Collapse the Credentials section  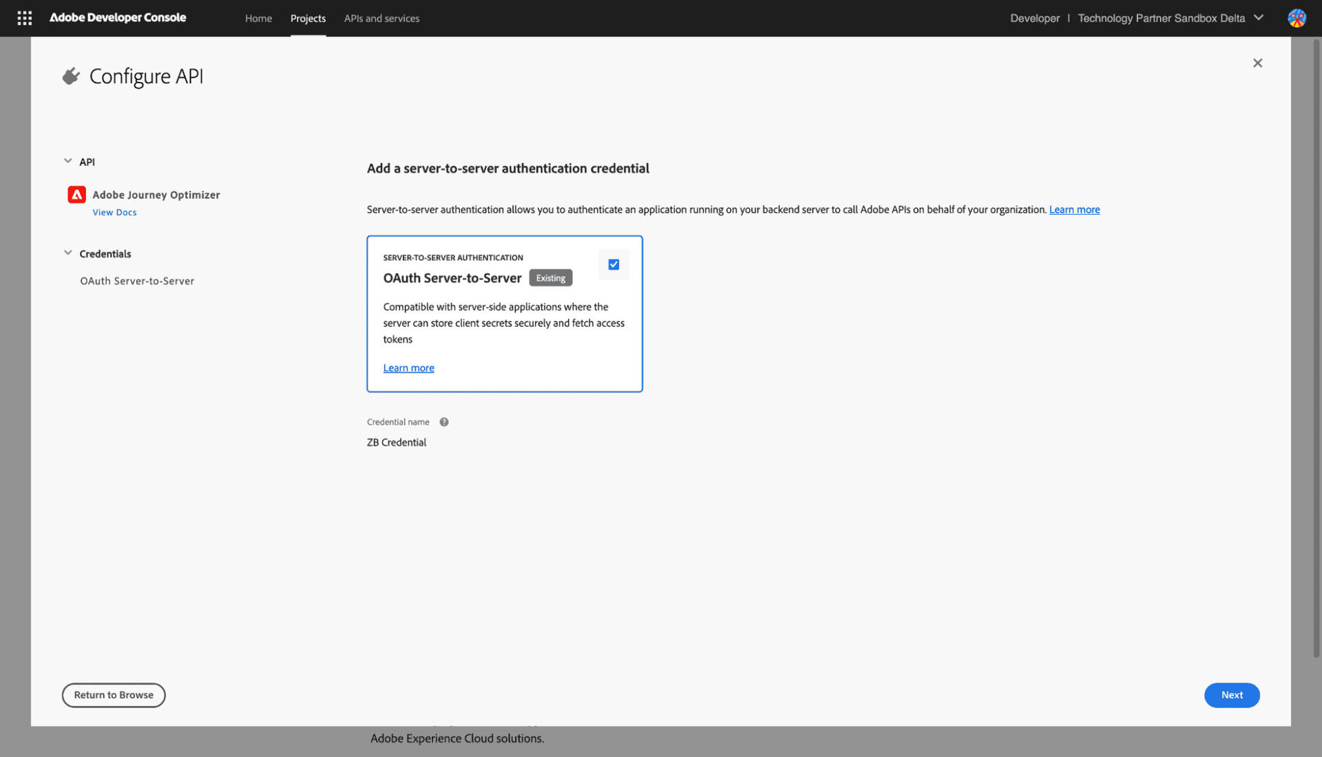[68, 252]
